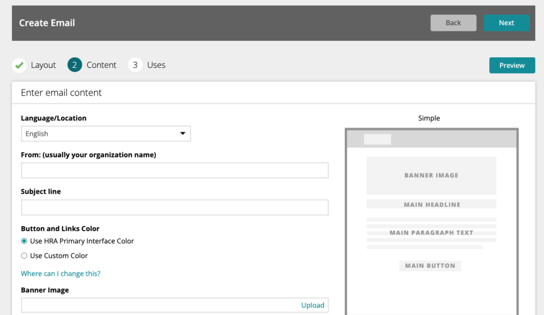Click the Next button

click(506, 23)
